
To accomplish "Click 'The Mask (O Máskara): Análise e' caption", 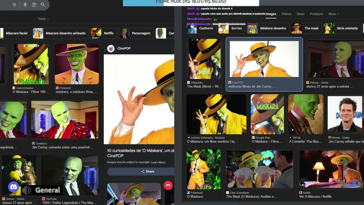I will (x=252, y=196).
